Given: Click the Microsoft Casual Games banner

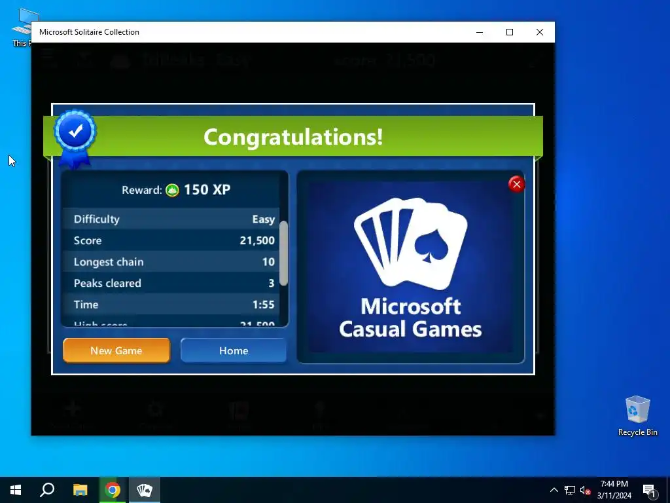Looking at the screenshot, I should click(410, 267).
